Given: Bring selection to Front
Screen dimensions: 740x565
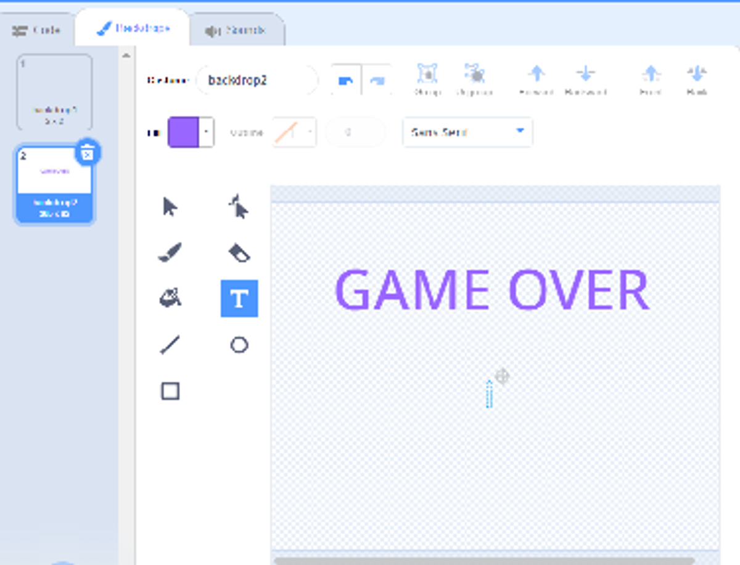Looking at the screenshot, I should 651,80.
